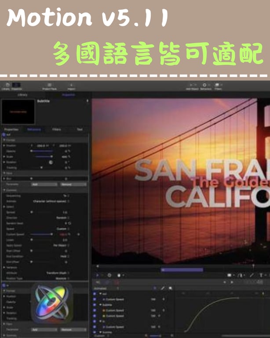Image resolution: width=270 pixels, height=338 pixels.
Task: Open the Animate dropdown showing Character (without spaces)
Action: click(51, 201)
